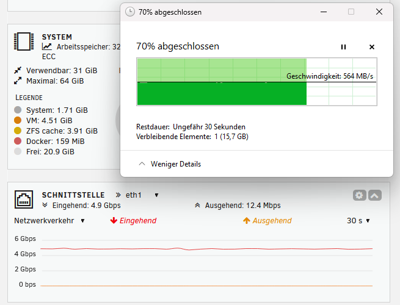Image resolution: width=400 pixels, height=305 pixels.
Task: Click the orange Ausgehend legend label
Action: click(272, 221)
